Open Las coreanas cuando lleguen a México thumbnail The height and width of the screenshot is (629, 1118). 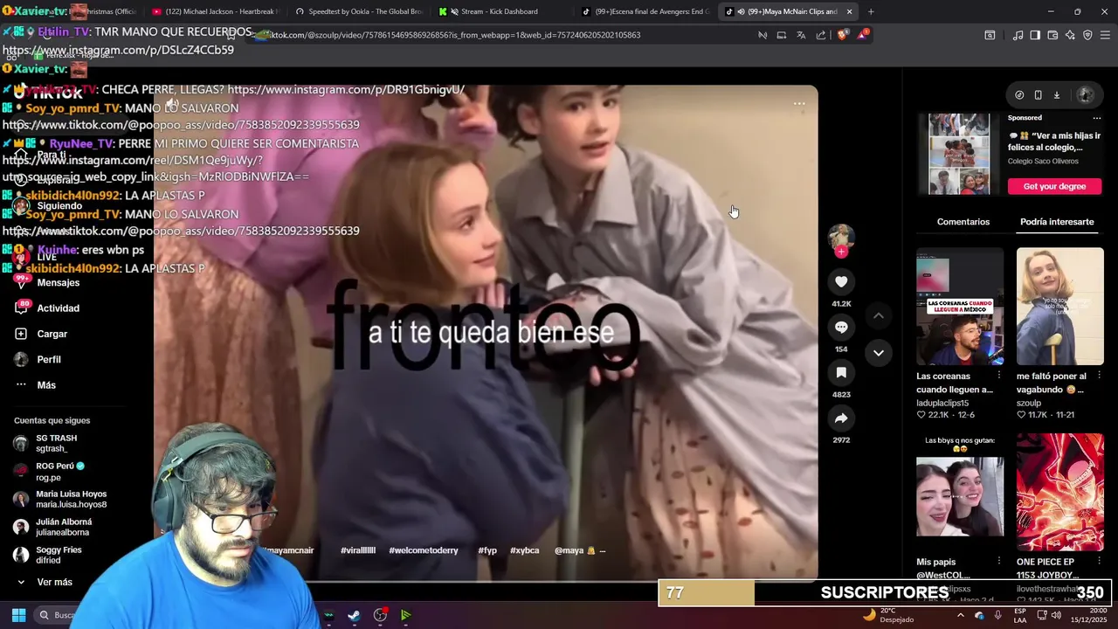[960, 307]
